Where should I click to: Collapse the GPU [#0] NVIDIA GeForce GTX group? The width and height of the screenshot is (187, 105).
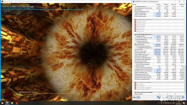pyautogui.click(x=133, y=34)
